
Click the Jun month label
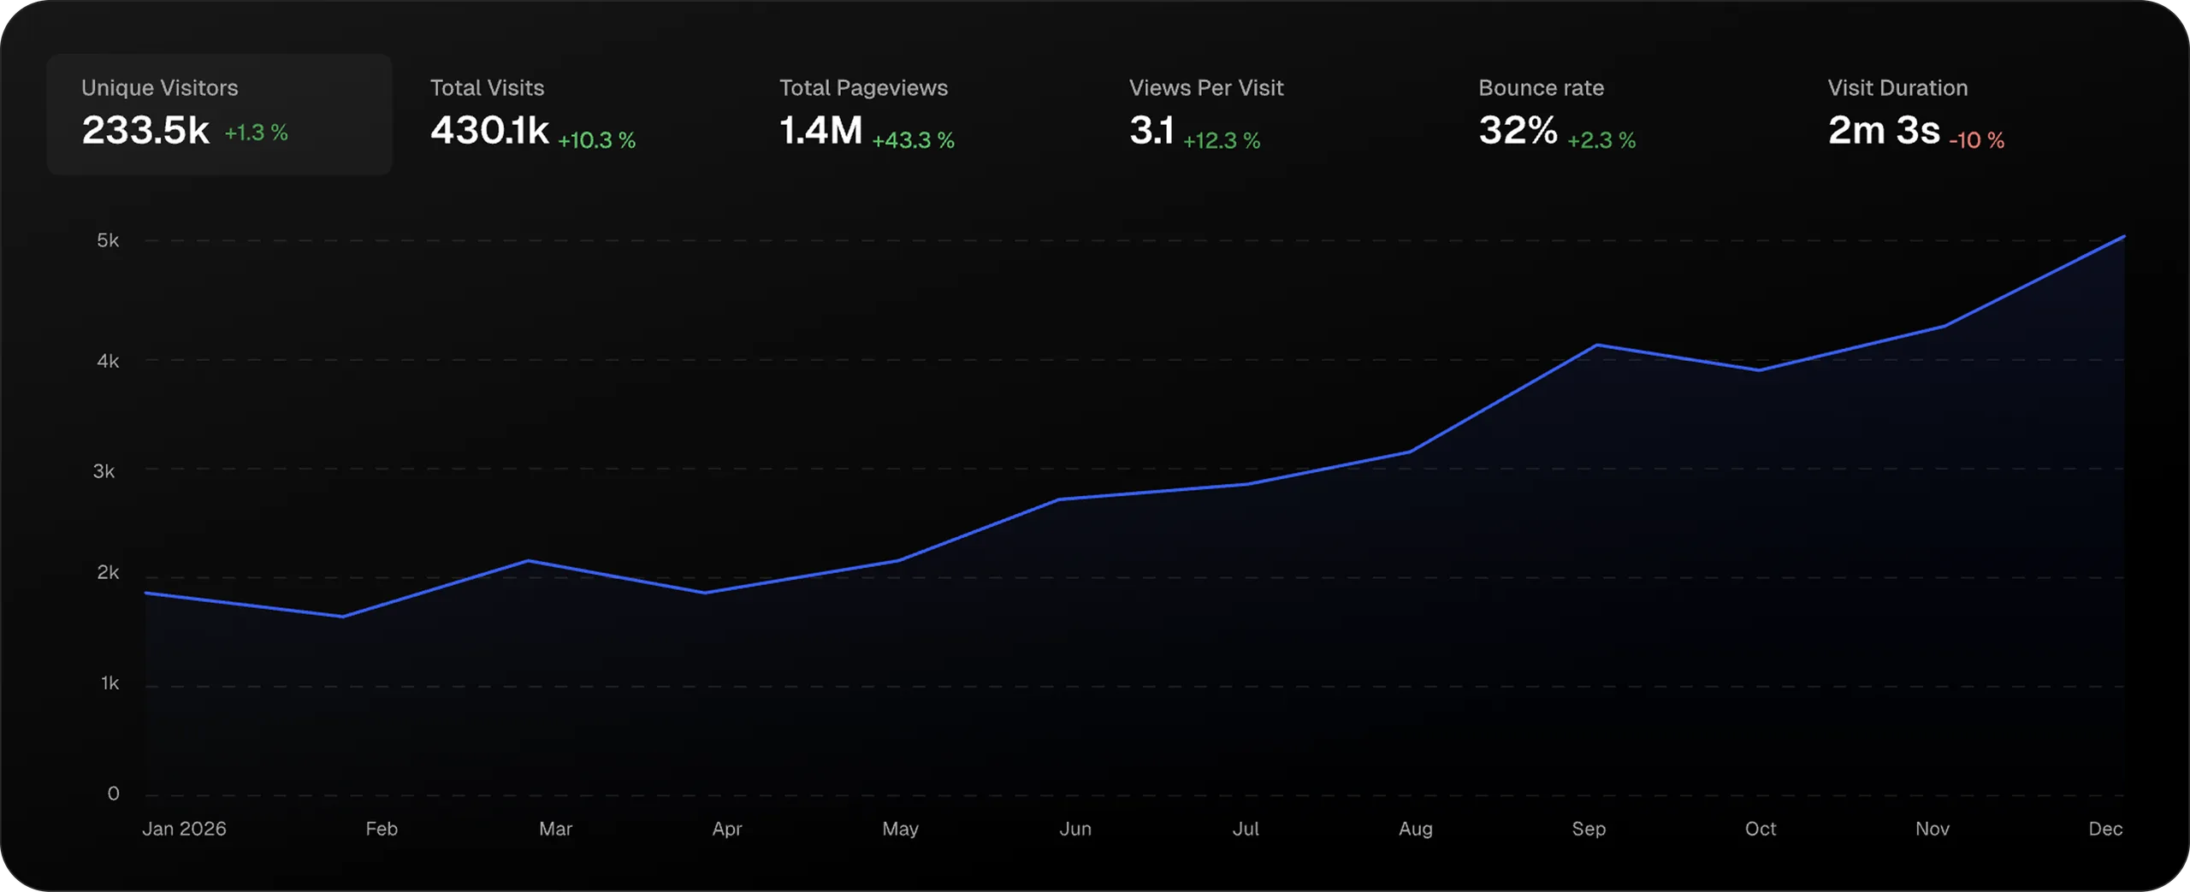(1075, 829)
